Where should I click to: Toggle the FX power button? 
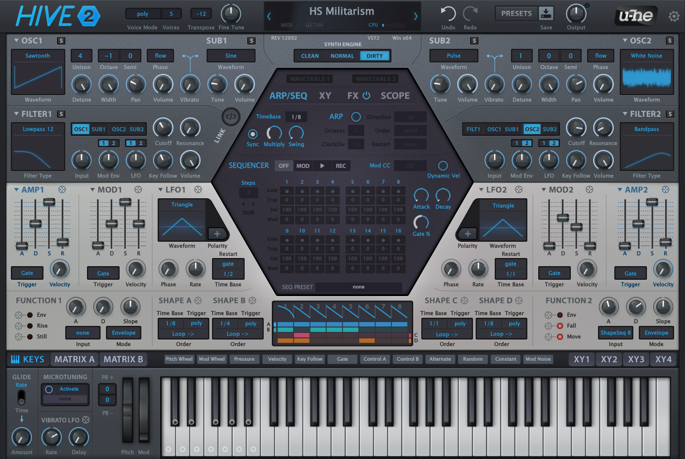[x=367, y=96]
